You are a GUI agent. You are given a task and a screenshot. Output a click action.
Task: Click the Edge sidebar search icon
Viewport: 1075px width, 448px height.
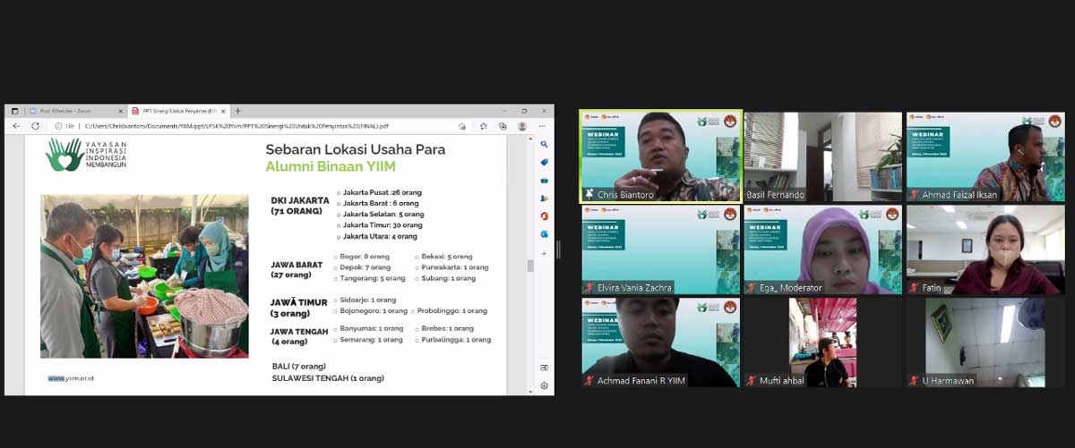(x=544, y=144)
